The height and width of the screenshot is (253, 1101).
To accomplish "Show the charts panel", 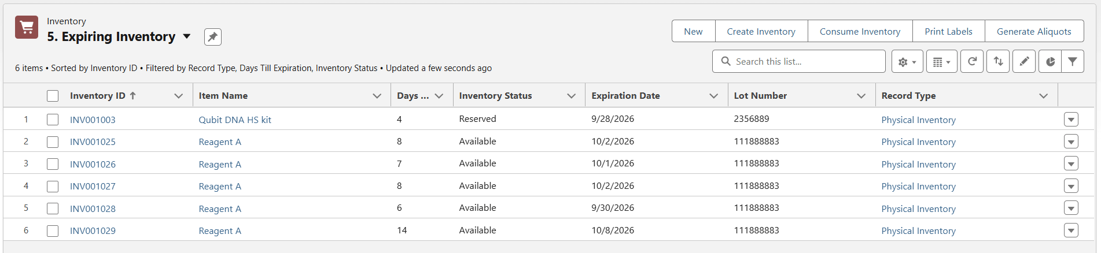I will pos(1050,61).
